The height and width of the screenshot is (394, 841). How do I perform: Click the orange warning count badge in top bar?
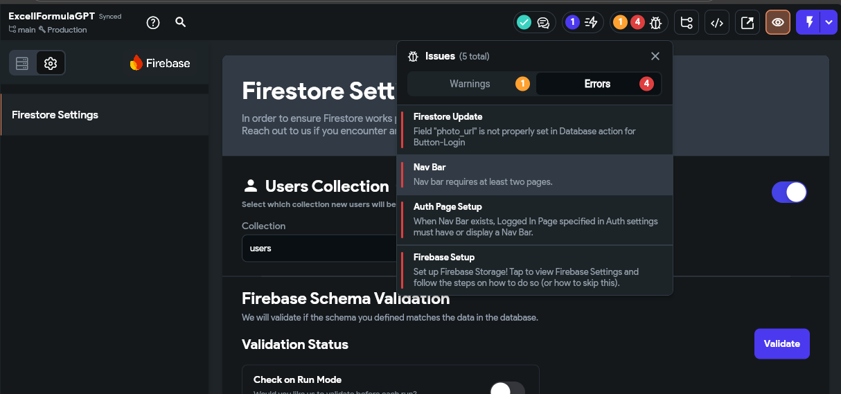pyautogui.click(x=620, y=23)
